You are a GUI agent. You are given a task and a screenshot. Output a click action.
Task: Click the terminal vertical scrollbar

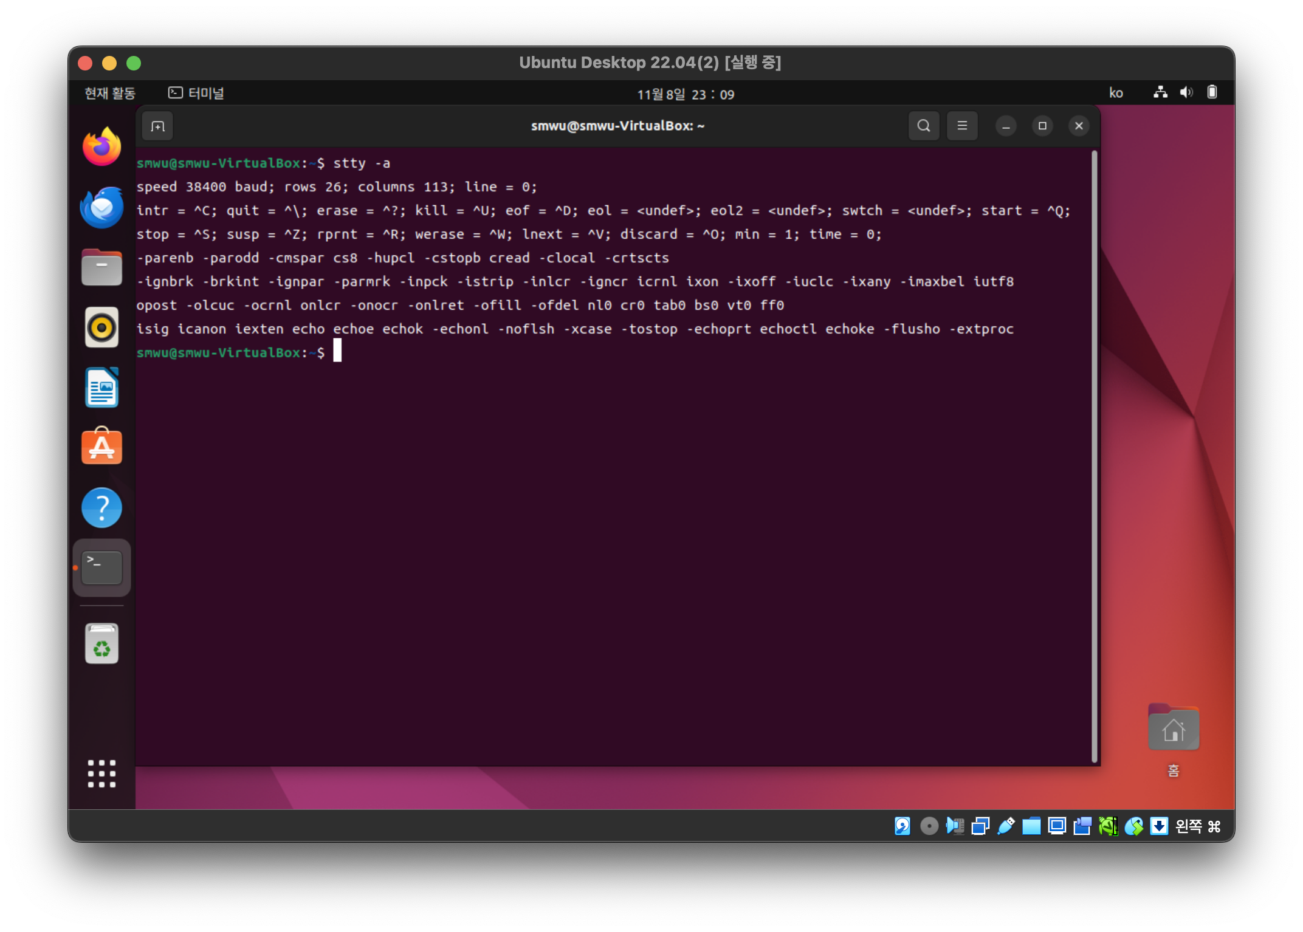click(x=1094, y=456)
